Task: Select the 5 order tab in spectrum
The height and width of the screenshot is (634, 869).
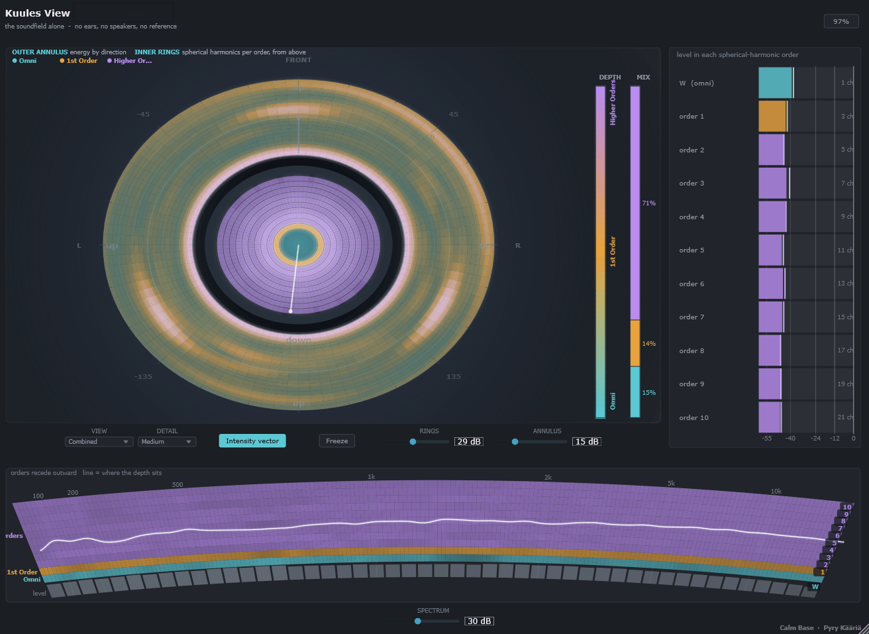Action: [x=835, y=543]
